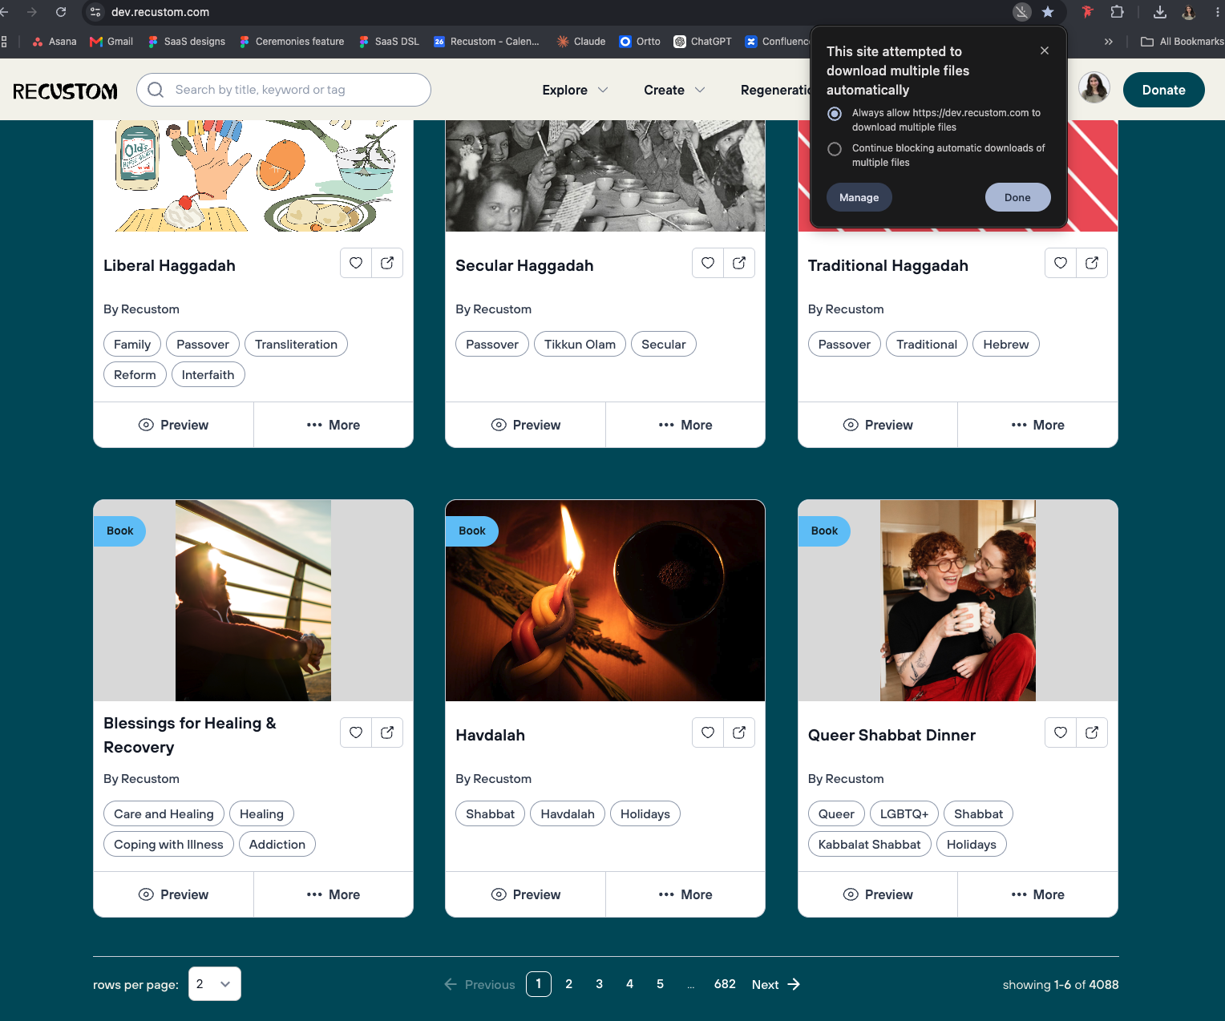Click the Queer Shabbat Dinner cover thumbnail

(x=957, y=600)
